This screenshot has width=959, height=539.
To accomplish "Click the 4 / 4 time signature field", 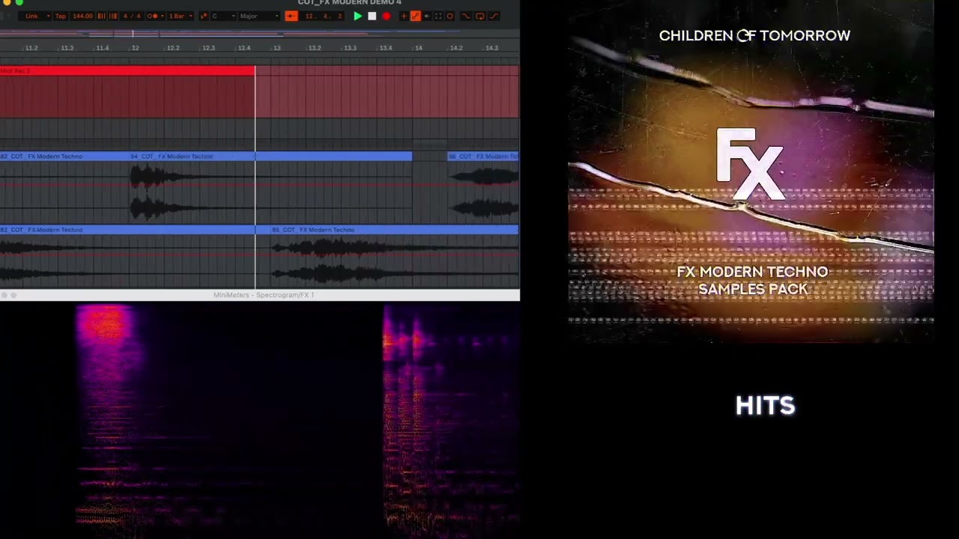I will 132,16.
